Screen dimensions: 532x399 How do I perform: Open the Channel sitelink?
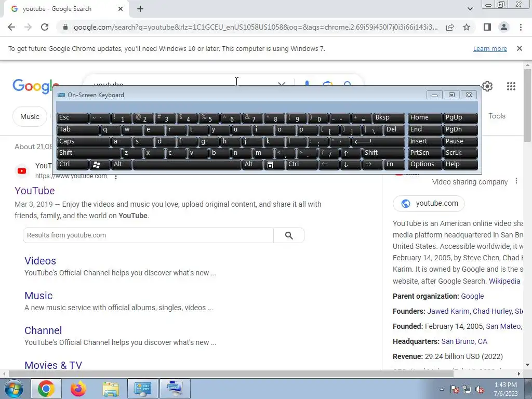[x=43, y=330]
